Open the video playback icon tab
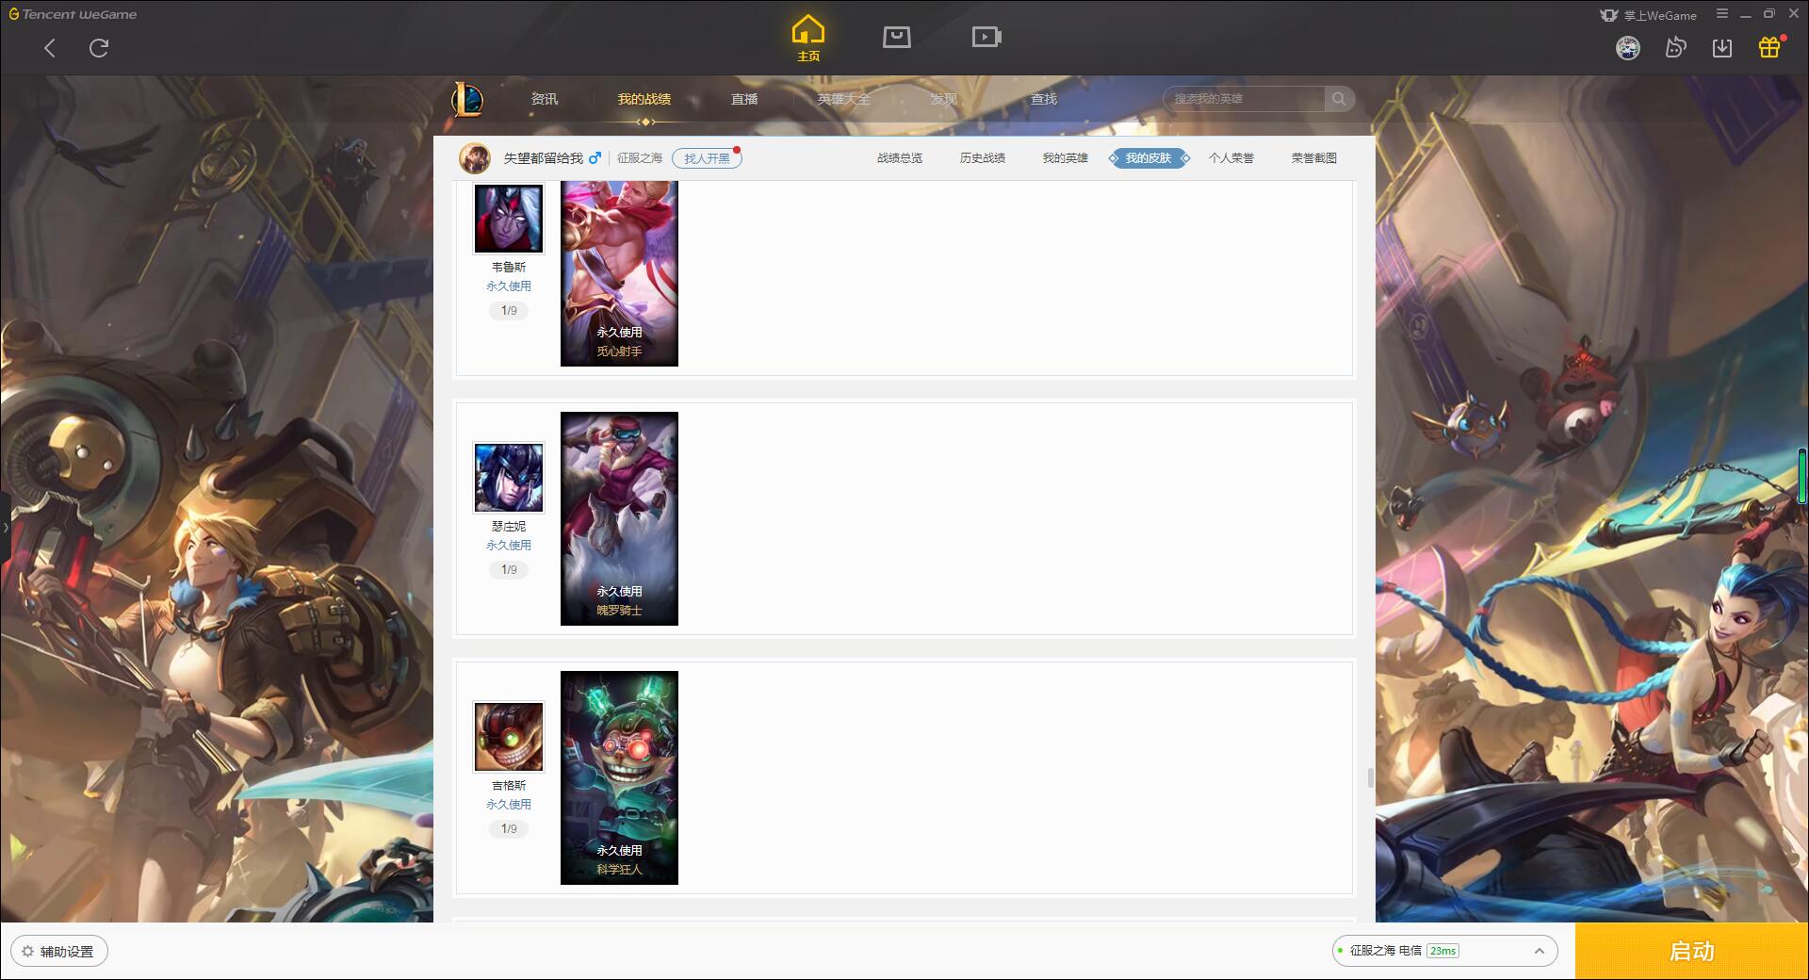 pyautogui.click(x=986, y=38)
